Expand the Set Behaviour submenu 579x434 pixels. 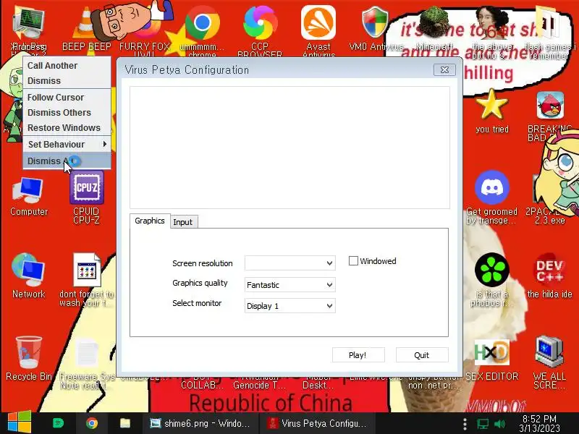click(x=67, y=144)
